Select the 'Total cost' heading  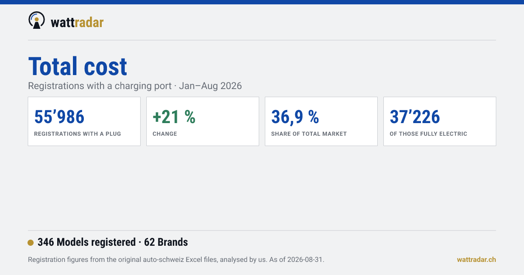[x=78, y=66]
